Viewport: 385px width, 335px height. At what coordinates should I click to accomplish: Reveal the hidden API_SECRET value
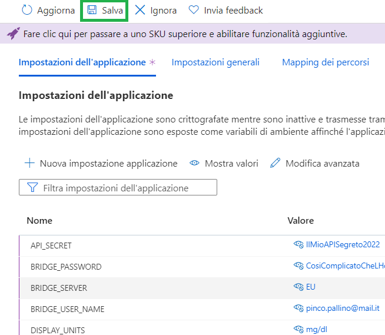[x=298, y=244]
